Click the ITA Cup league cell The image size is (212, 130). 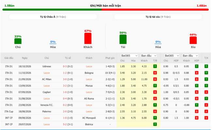tap(9, 111)
